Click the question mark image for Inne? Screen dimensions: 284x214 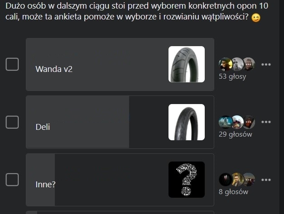(x=187, y=180)
